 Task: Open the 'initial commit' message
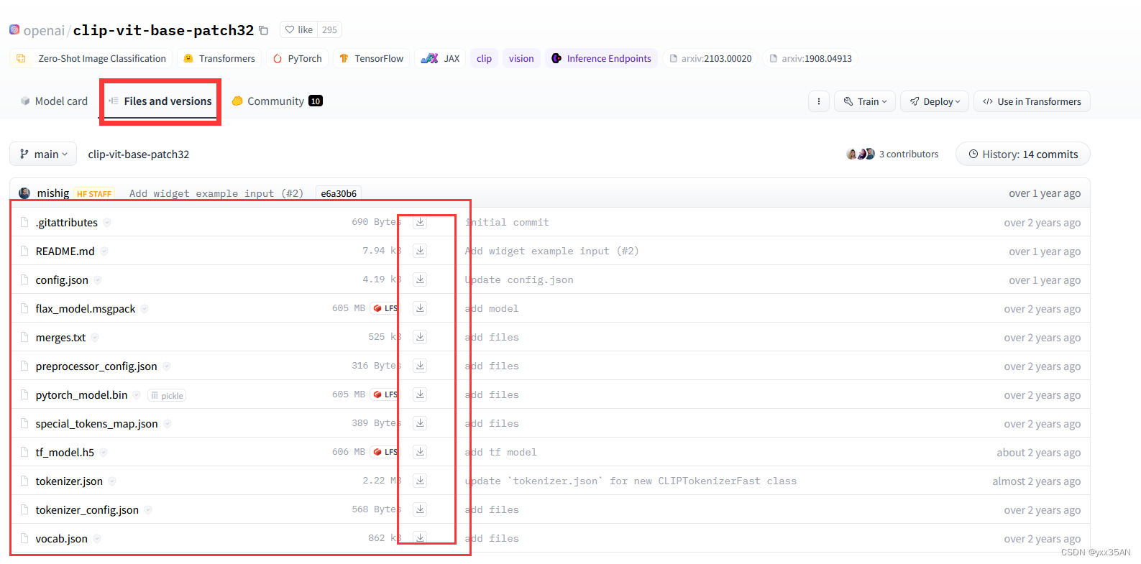pyautogui.click(x=507, y=222)
